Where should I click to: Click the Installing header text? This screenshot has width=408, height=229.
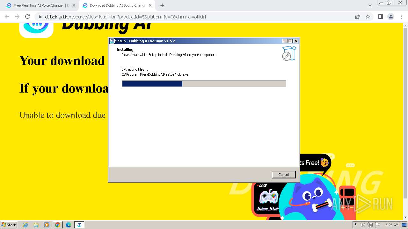click(x=125, y=50)
